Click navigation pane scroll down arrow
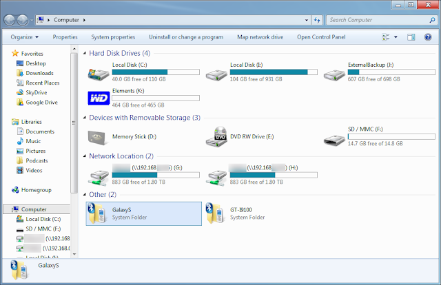The image size is (441, 285). click(x=74, y=254)
